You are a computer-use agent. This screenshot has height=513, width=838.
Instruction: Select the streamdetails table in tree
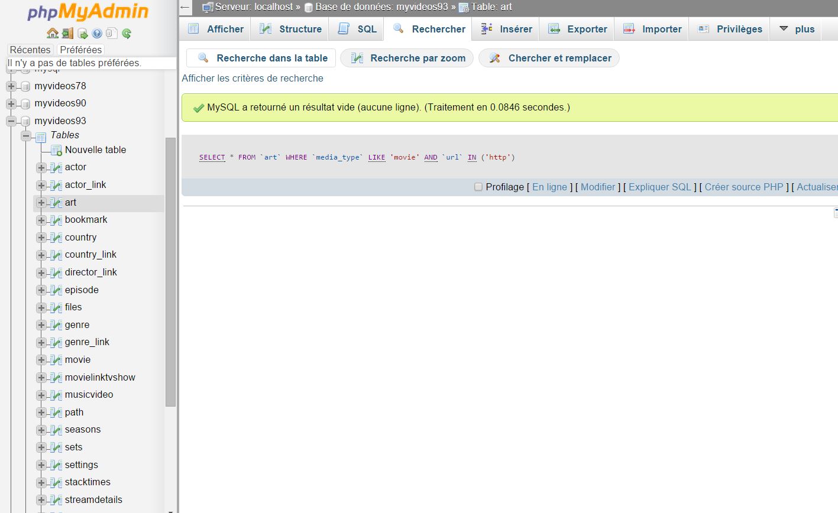click(x=93, y=499)
